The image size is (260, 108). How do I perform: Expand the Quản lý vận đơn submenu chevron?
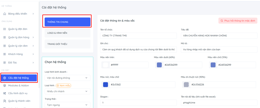(33, 46)
